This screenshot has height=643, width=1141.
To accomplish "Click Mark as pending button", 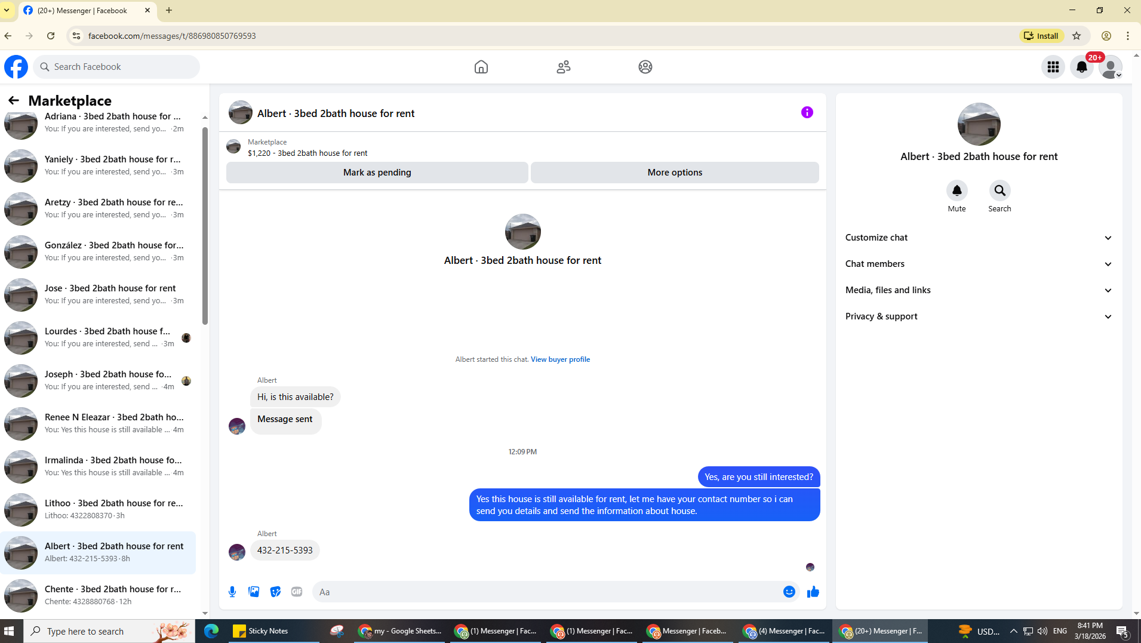I will [377, 172].
